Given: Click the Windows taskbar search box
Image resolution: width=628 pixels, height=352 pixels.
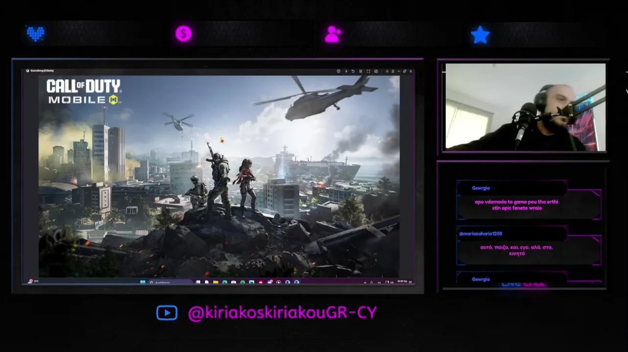Looking at the screenshot, I should tap(170, 282).
